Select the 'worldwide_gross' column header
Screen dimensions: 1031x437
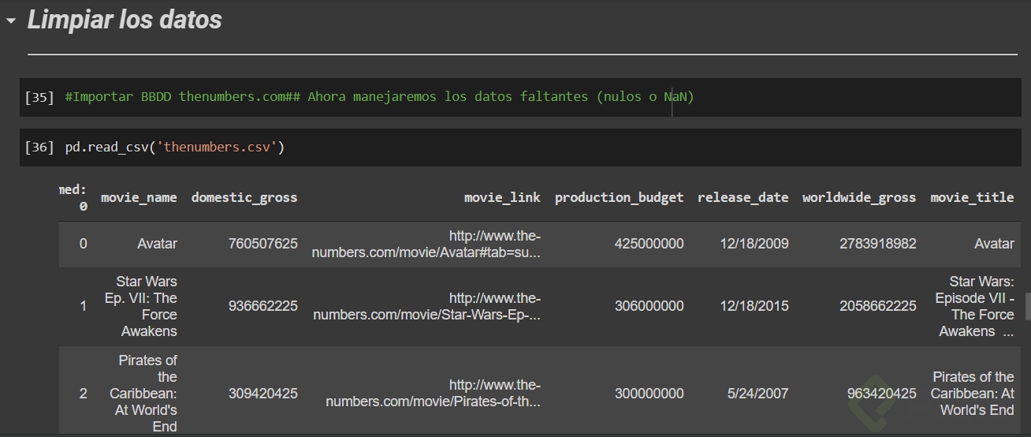(859, 197)
